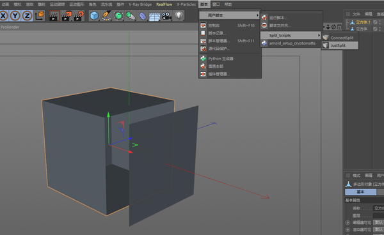This screenshot has height=235, width=384.
Task: Open the green array modeling icon
Action: tap(131, 16)
